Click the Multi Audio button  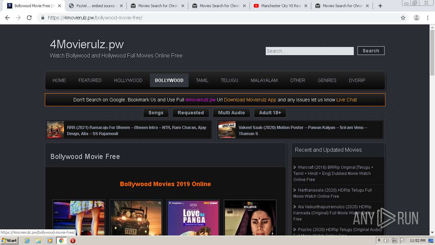click(231, 113)
